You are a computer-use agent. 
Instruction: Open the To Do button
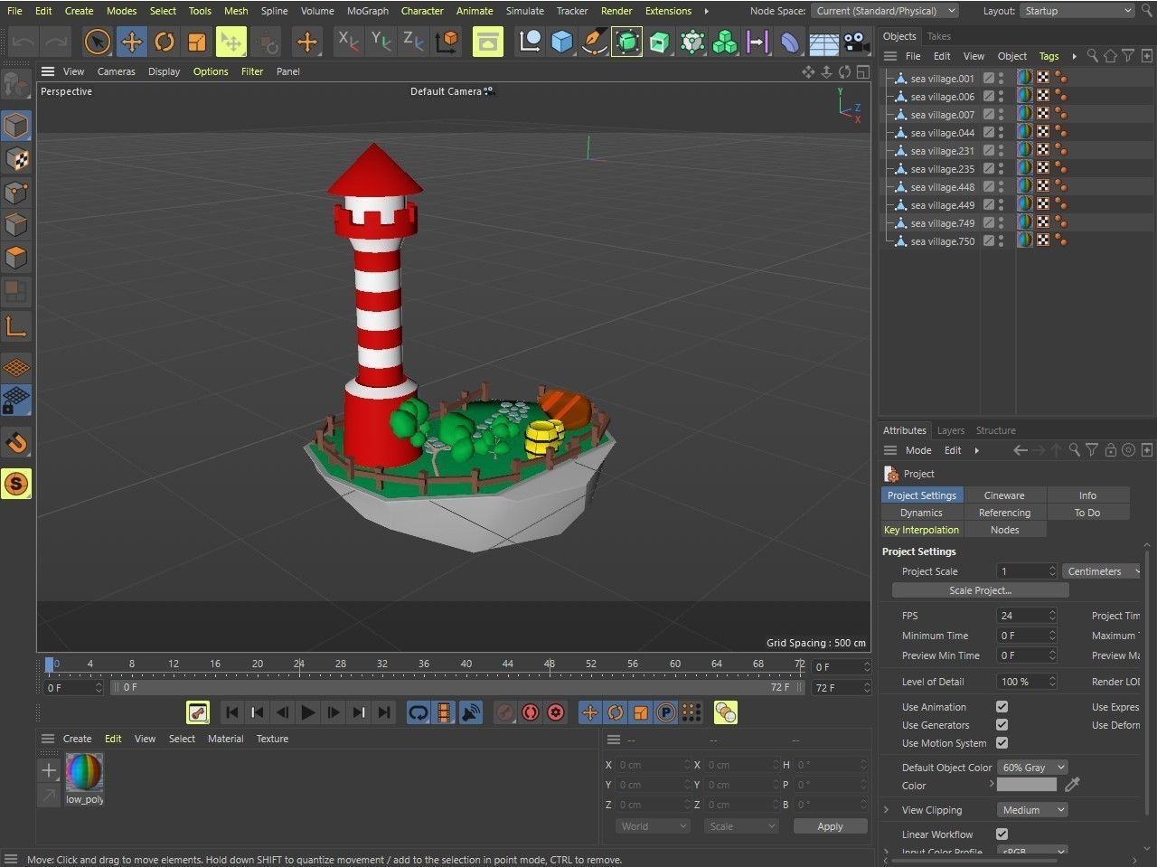pyautogui.click(x=1087, y=513)
